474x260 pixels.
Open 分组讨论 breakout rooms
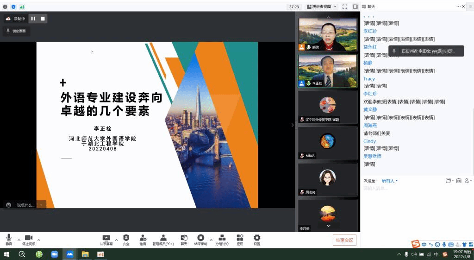tap(222, 240)
